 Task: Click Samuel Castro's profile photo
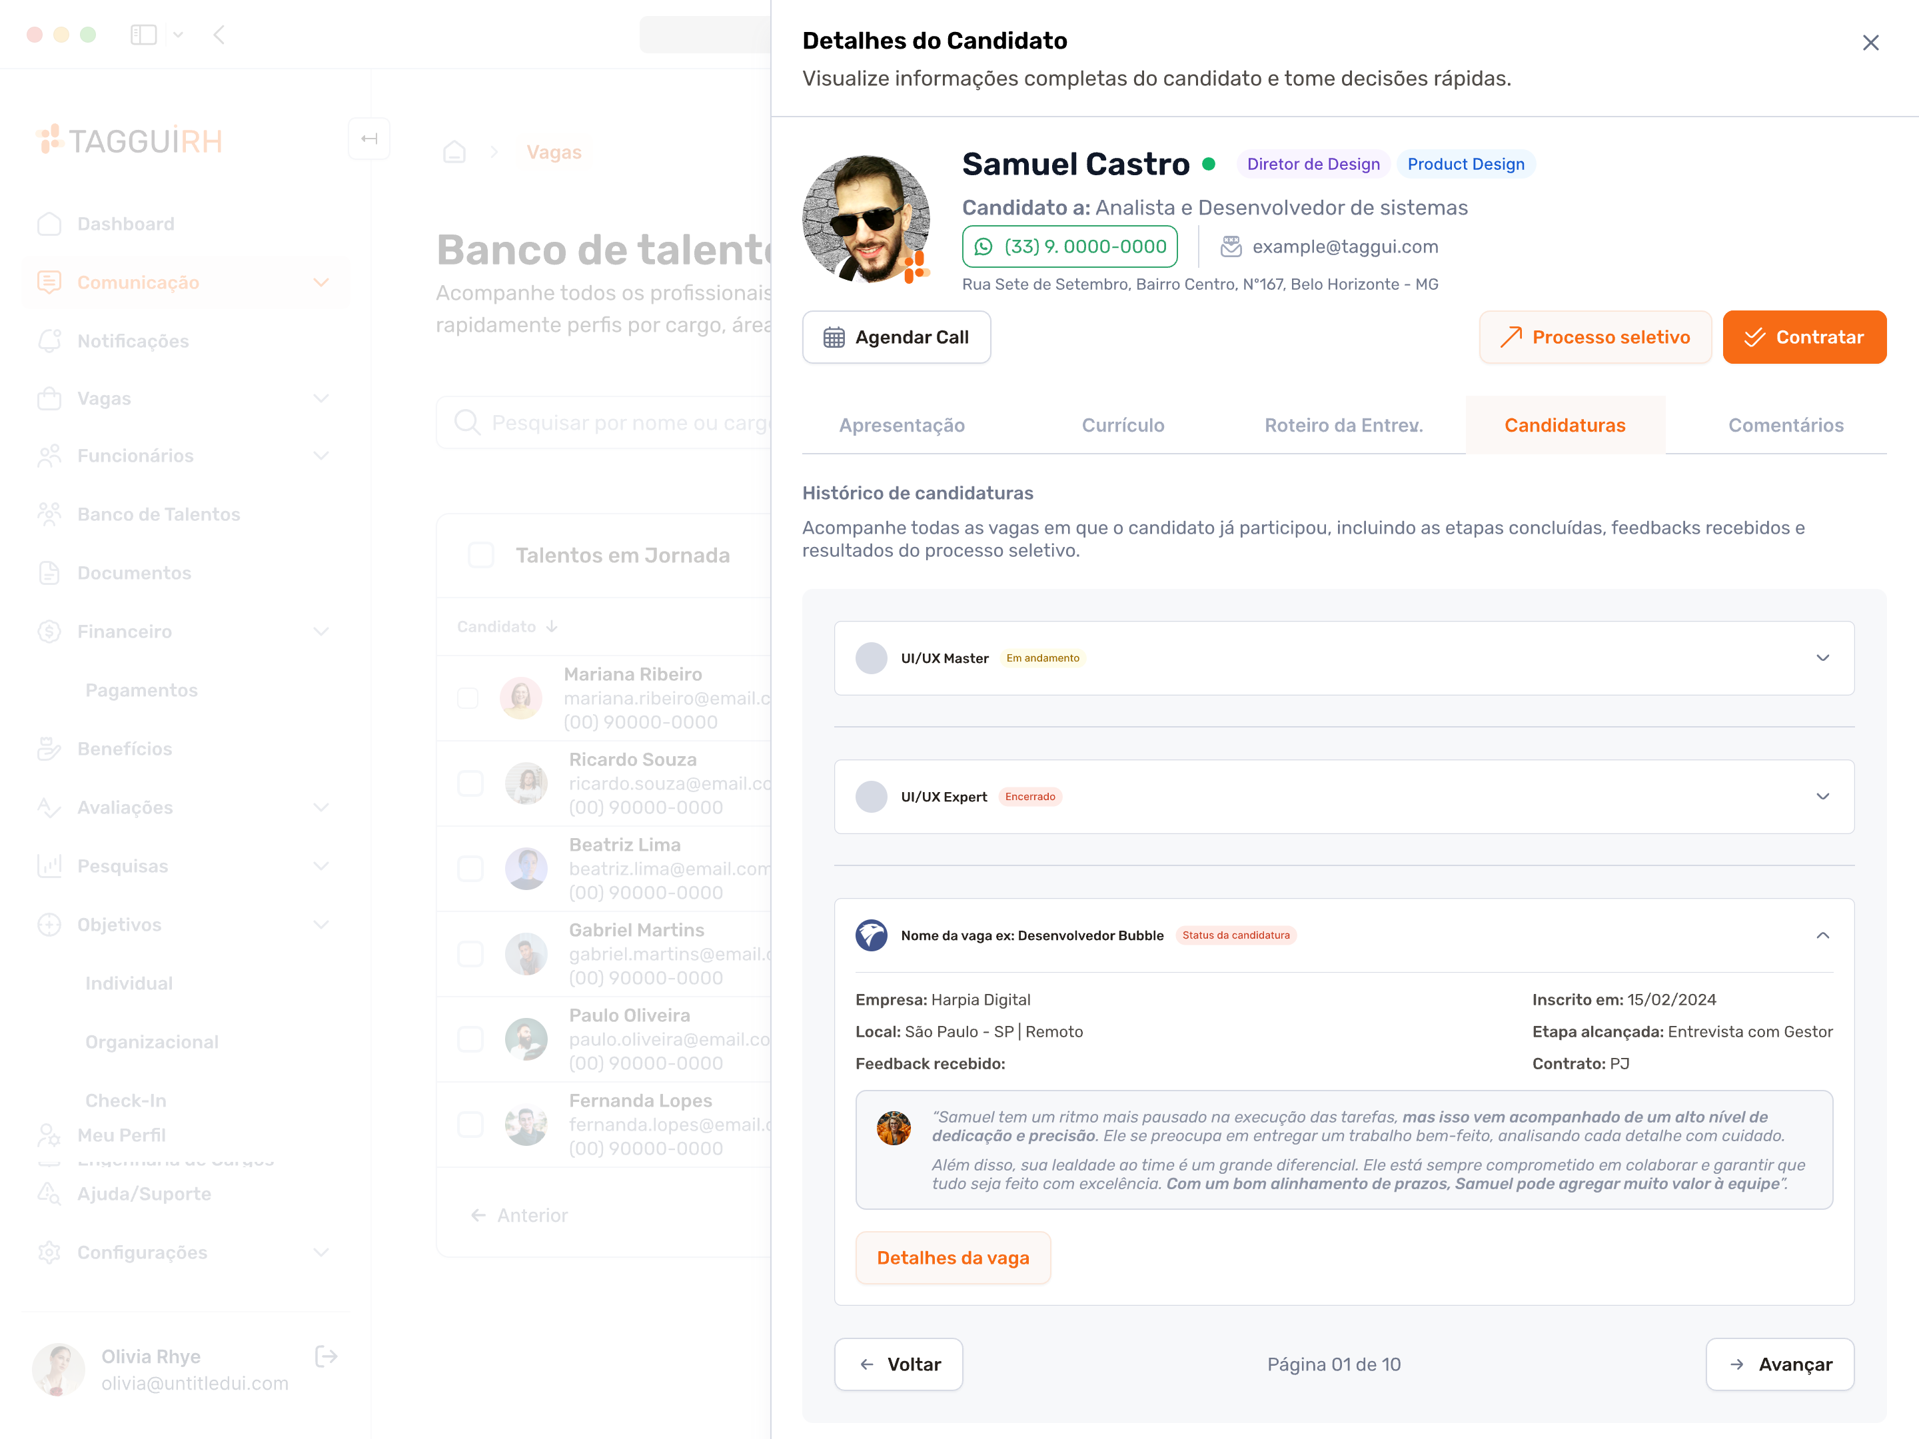(866, 219)
